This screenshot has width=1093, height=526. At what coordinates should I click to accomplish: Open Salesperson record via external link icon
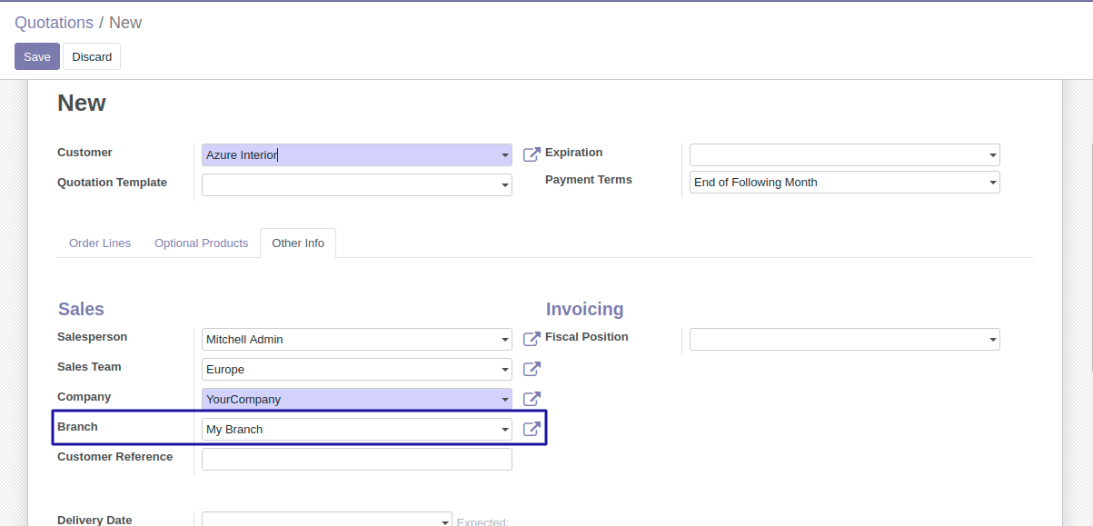532,340
